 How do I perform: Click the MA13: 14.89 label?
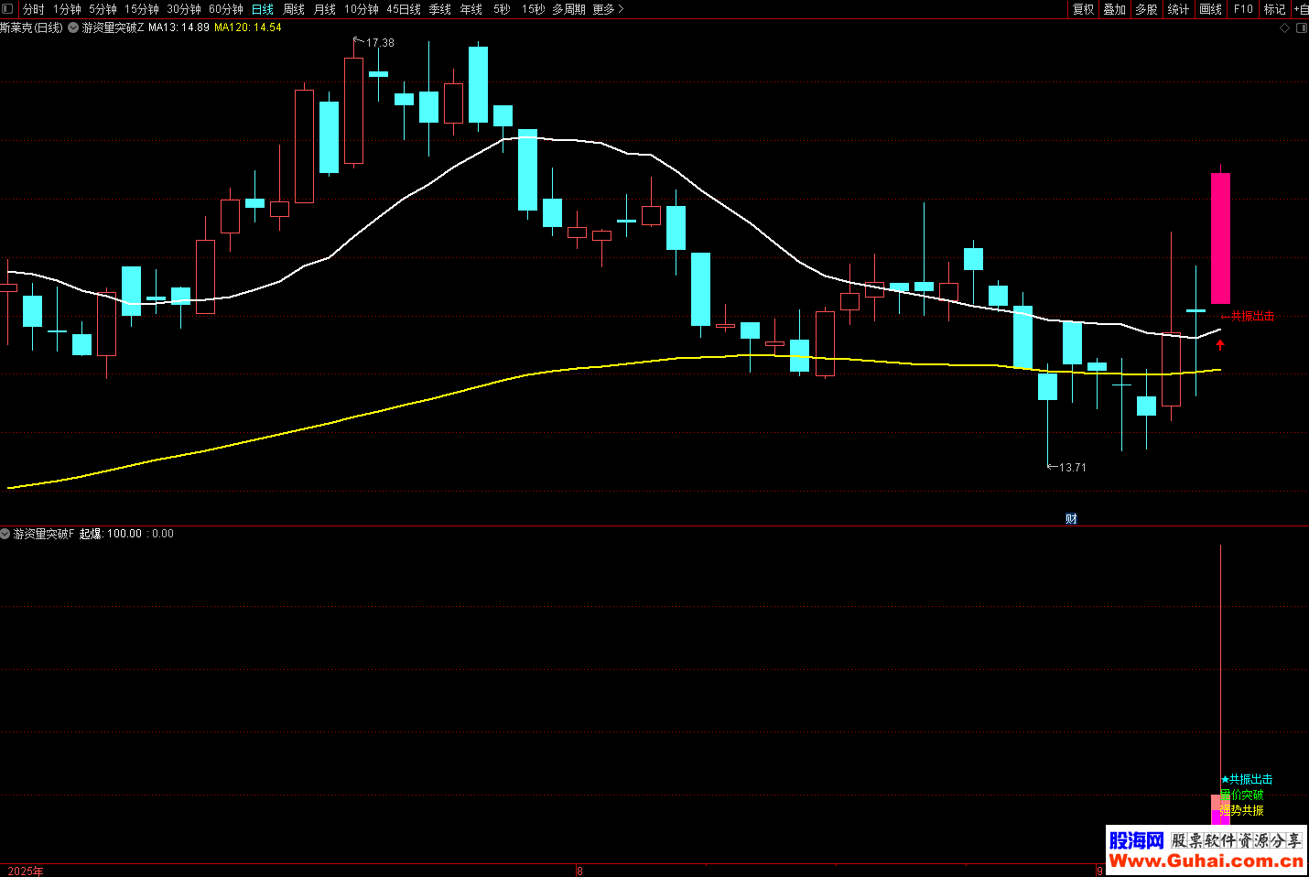pyautogui.click(x=178, y=27)
